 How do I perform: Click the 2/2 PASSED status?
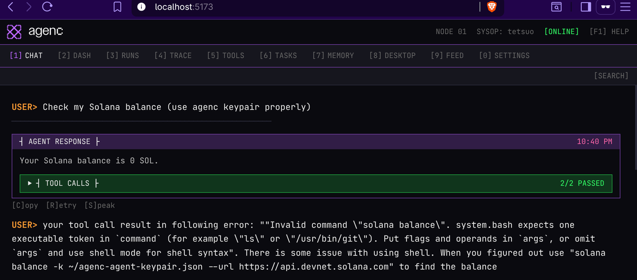582,183
